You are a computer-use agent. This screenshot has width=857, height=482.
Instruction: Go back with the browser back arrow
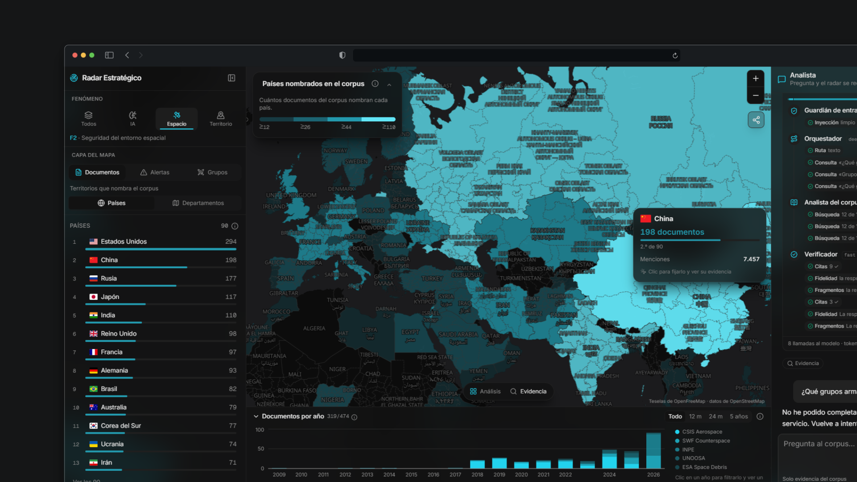pos(127,55)
